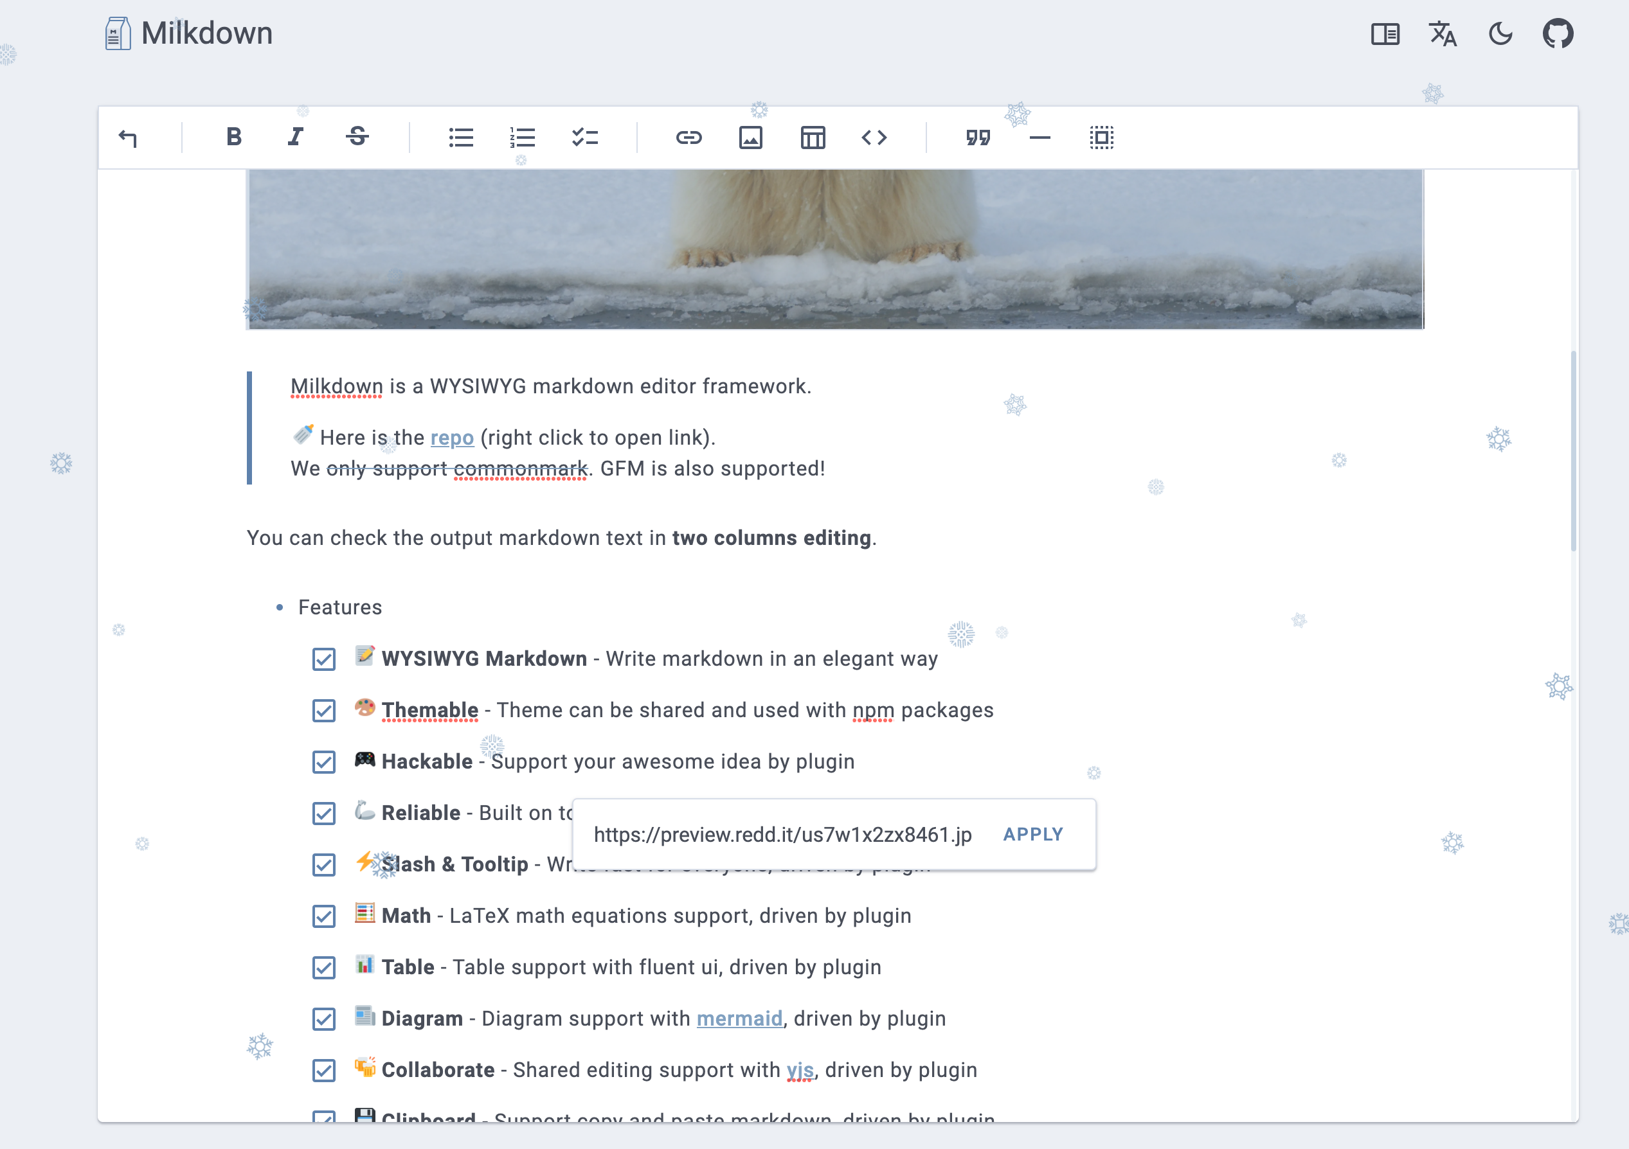This screenshot has height=1149, width=1629.
Task: Click the image URL input field
Action: tap(780, 835)
